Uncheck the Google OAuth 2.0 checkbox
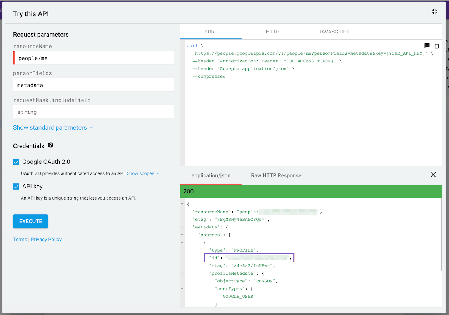449x315 pixels. coord(16,162)
